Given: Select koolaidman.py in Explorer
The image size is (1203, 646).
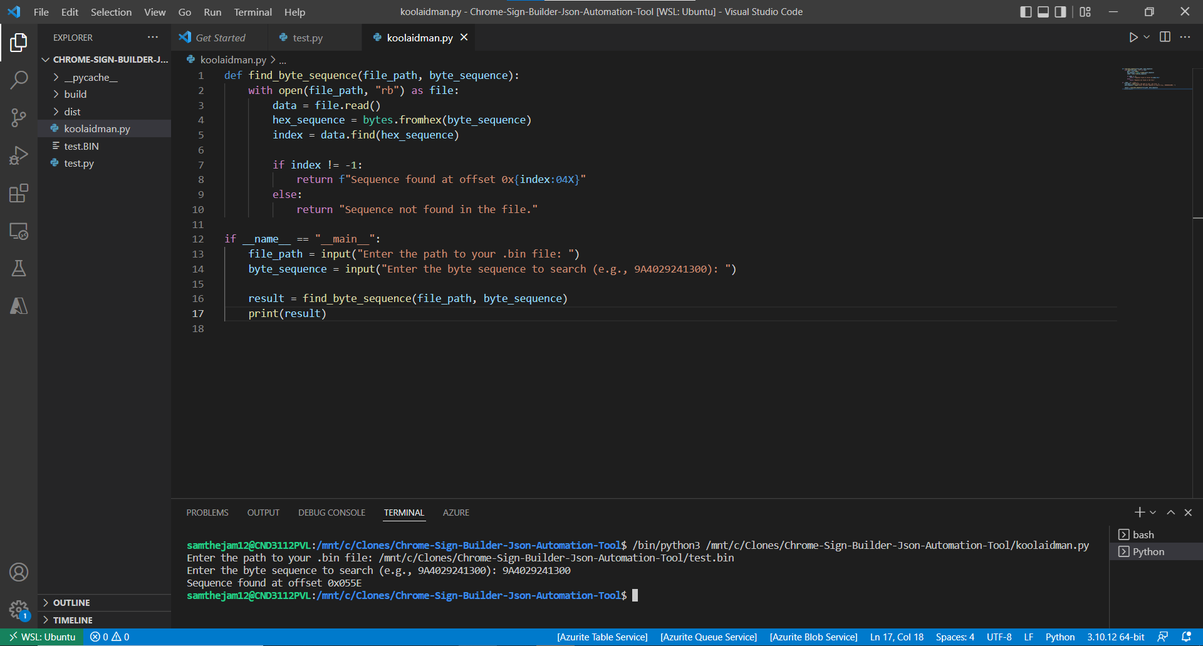Looking at the screenshot, I should tap(105, 128).
